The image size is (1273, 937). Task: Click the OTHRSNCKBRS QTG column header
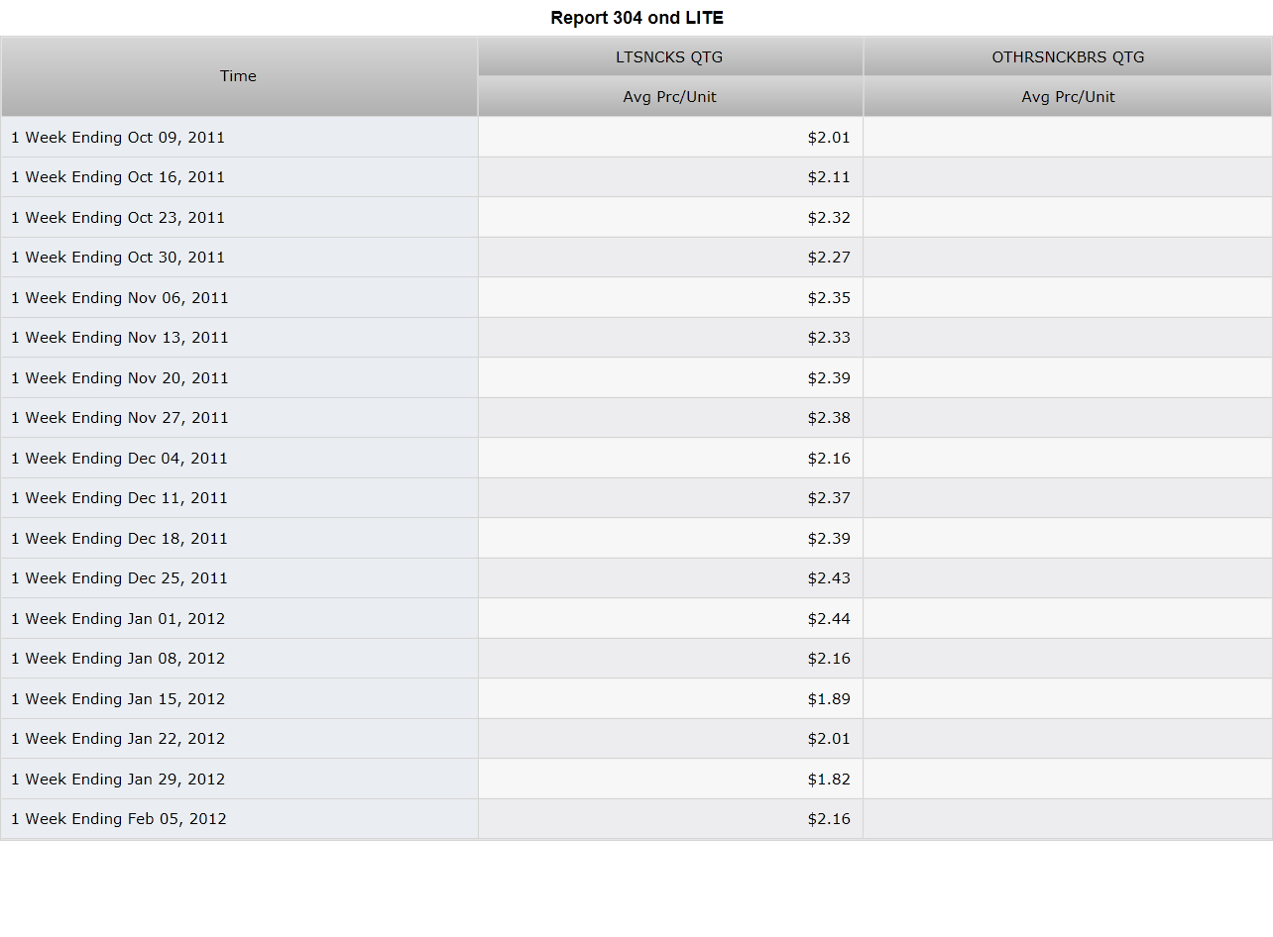1068,56
